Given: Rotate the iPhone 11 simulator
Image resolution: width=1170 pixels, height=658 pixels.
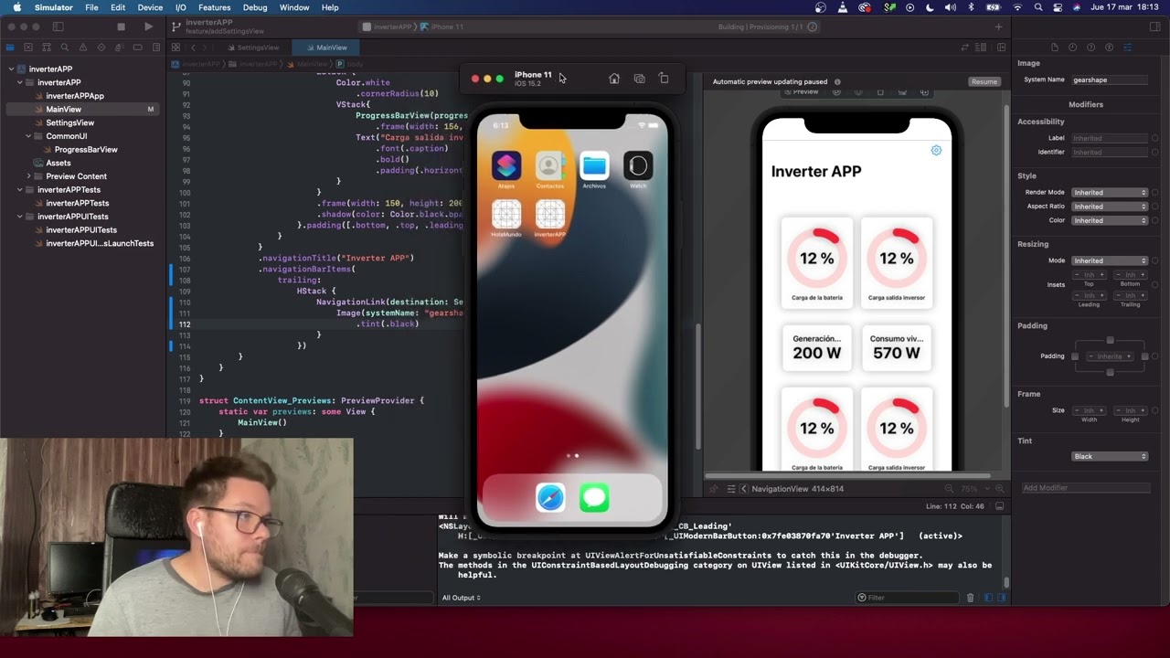Looking at the screenshot, I should click(664, 79).
